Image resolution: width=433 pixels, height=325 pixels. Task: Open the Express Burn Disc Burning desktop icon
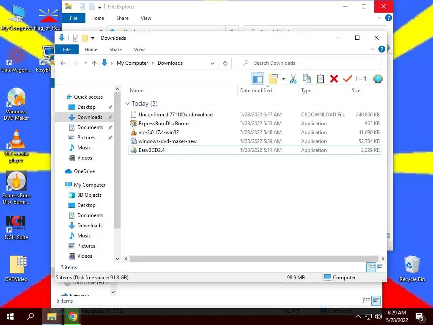tap(16, 188)
